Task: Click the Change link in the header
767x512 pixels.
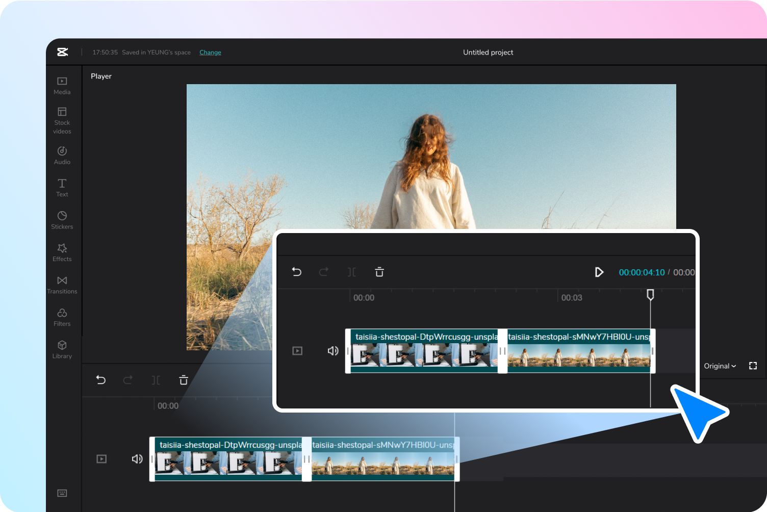Action: [210, 53]
